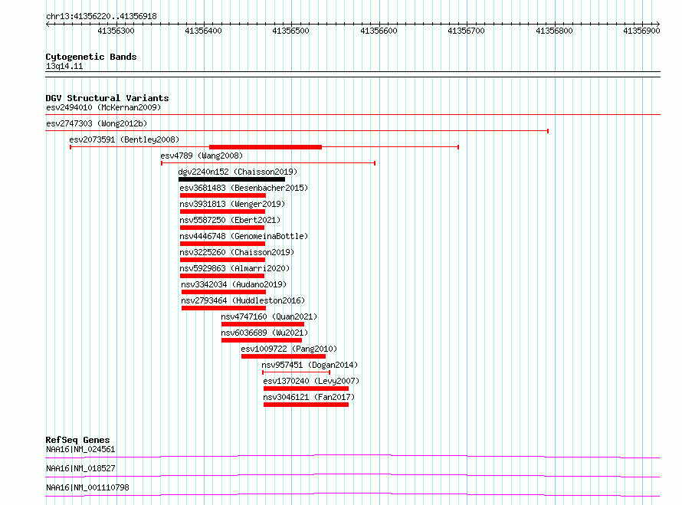Click the red bar under nsv3046121
The height and width of the screenshot is (505, 682).
(x=307, y=405)
